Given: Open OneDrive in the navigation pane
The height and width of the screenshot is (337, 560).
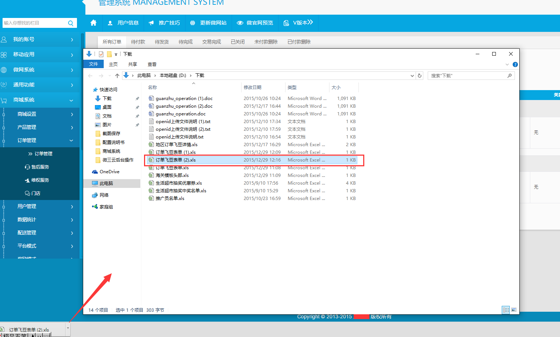Looking at the screenshot, I should tap(109, 172).
